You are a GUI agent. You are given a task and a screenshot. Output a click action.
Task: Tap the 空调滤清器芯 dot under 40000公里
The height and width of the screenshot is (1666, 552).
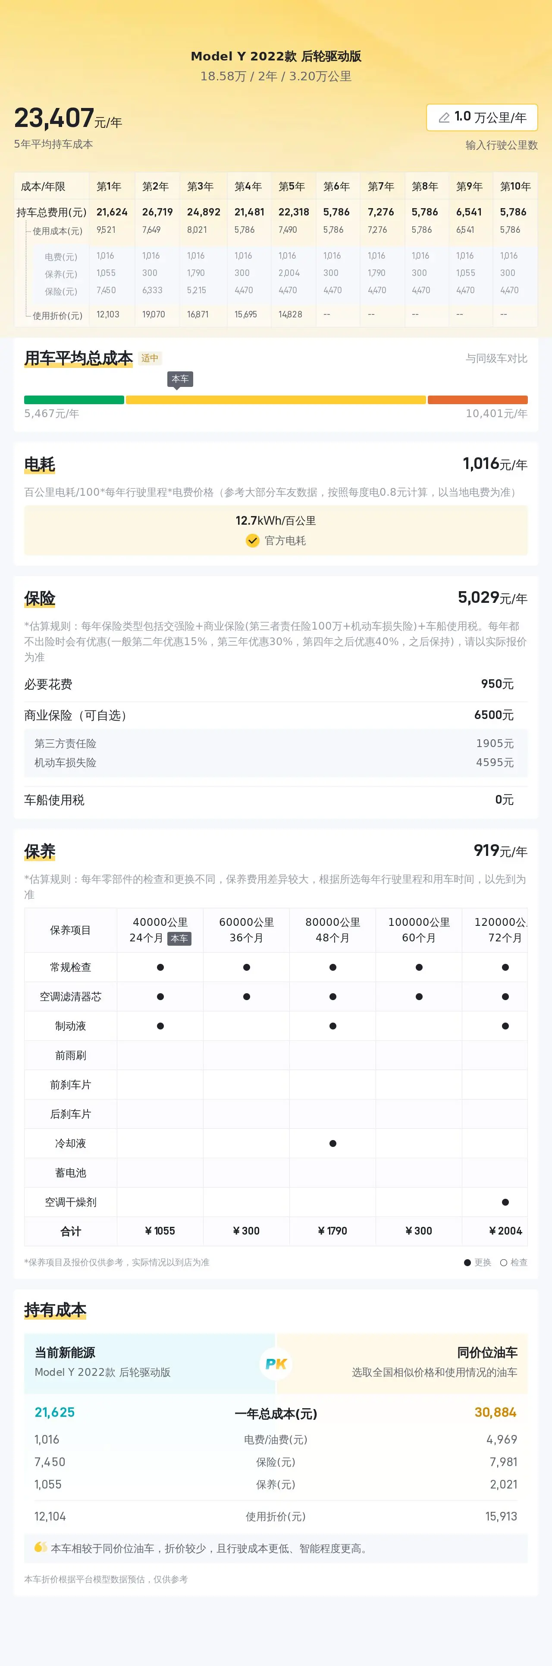pos(160,996)
